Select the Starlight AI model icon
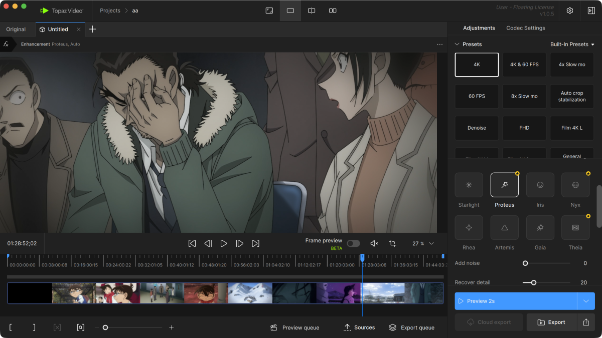This screenshot has width=602, height=338. point(469,185)
